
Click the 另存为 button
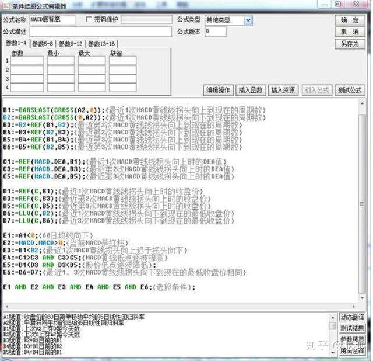pyautogui.click(x=350, y=44)
